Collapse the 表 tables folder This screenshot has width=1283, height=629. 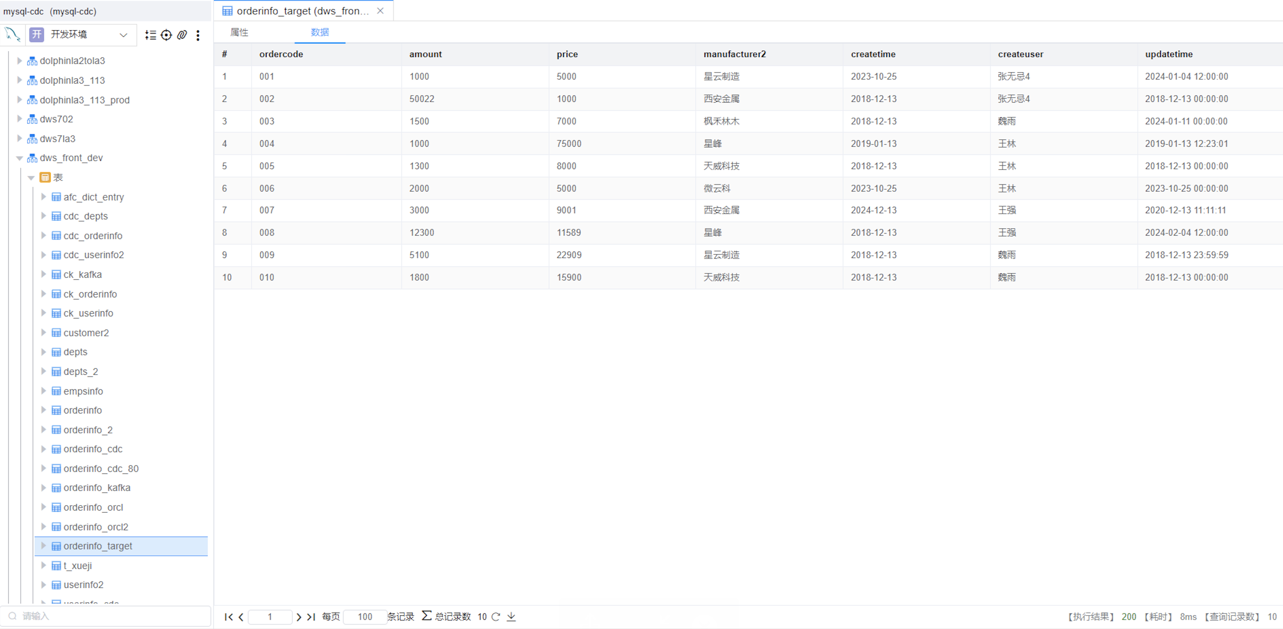click(x=31, y=178)
